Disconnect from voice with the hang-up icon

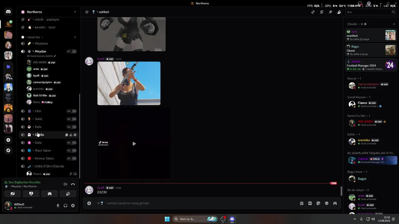tap(73, 184)
